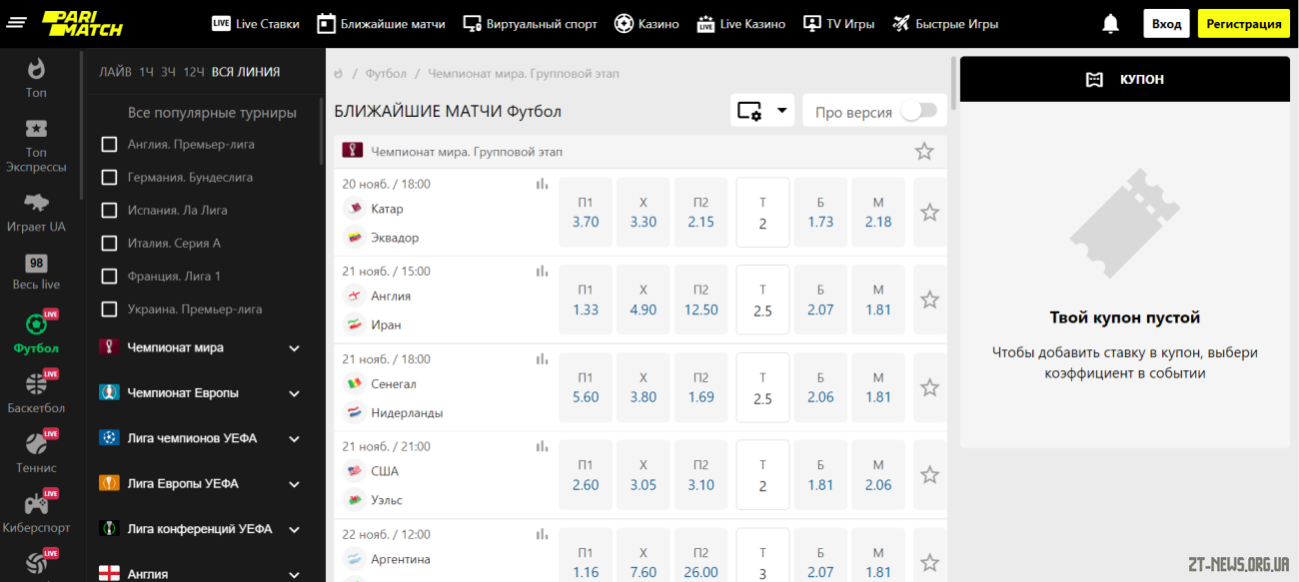Open Live Ставки menu
Image resolution: width=1299 pixels, height=582 pixels.
click(255, 24)
